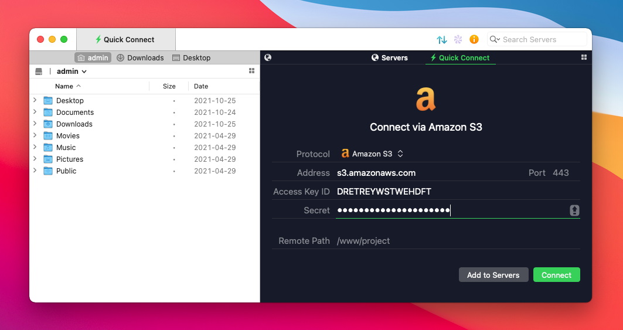Click the Connect button

click(556, 275)
